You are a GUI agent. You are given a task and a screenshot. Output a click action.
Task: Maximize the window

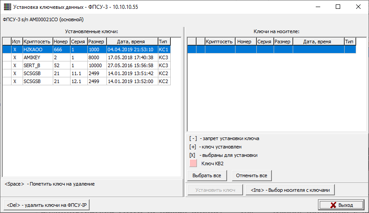pos(338,7)
